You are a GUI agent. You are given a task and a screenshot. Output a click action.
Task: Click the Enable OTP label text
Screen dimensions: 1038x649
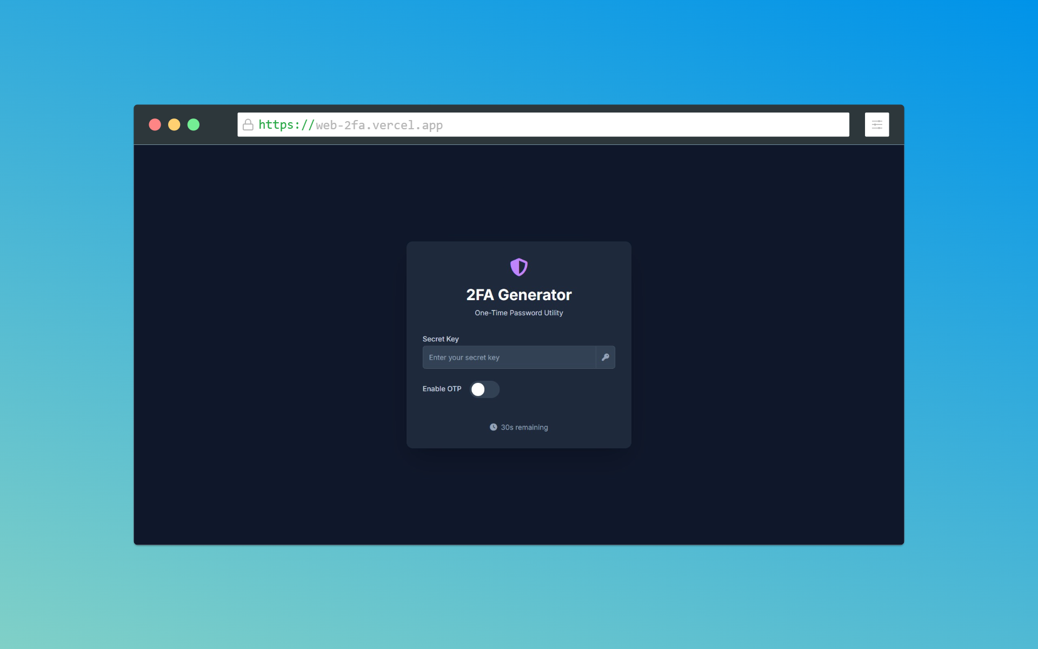pos(442,388)
